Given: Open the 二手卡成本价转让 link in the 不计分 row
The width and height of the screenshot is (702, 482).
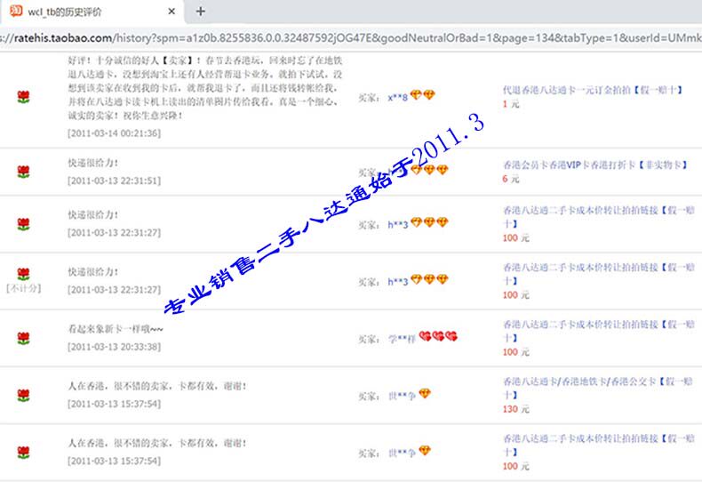Looking at the screenshot, I should coord(598,274).
